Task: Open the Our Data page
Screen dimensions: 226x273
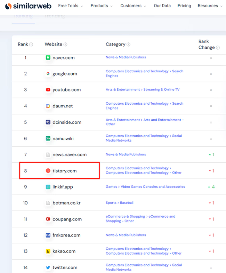Action: pyautogui.click(x=162, y=6)
